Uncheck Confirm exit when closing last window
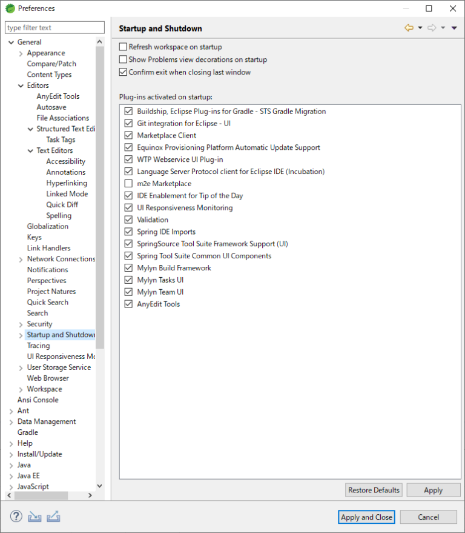Screen dimensions: 465x533 pos(123,72)
